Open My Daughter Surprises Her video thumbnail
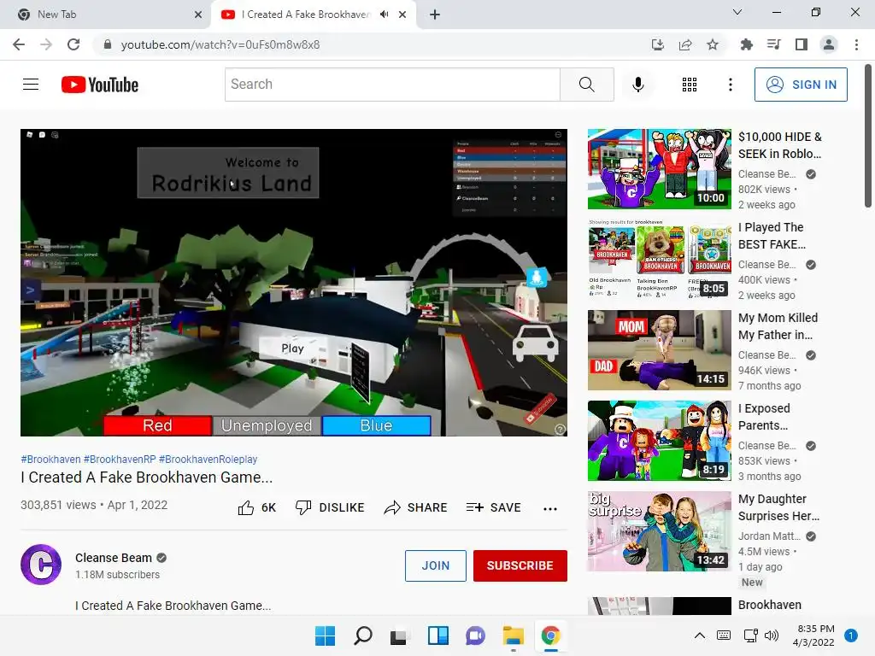The width and height of the screenshot is (875, 656). coord(659,531)
